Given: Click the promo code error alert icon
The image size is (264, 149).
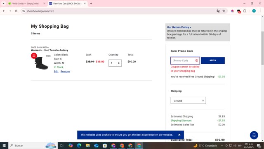Looking at the screenshot, I should click(197, 60).
